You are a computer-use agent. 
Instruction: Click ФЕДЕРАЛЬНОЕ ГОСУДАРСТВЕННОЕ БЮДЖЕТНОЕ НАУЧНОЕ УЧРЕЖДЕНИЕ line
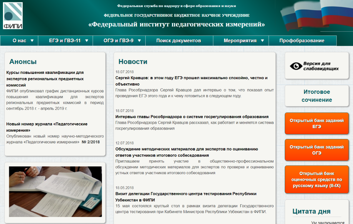176,15
